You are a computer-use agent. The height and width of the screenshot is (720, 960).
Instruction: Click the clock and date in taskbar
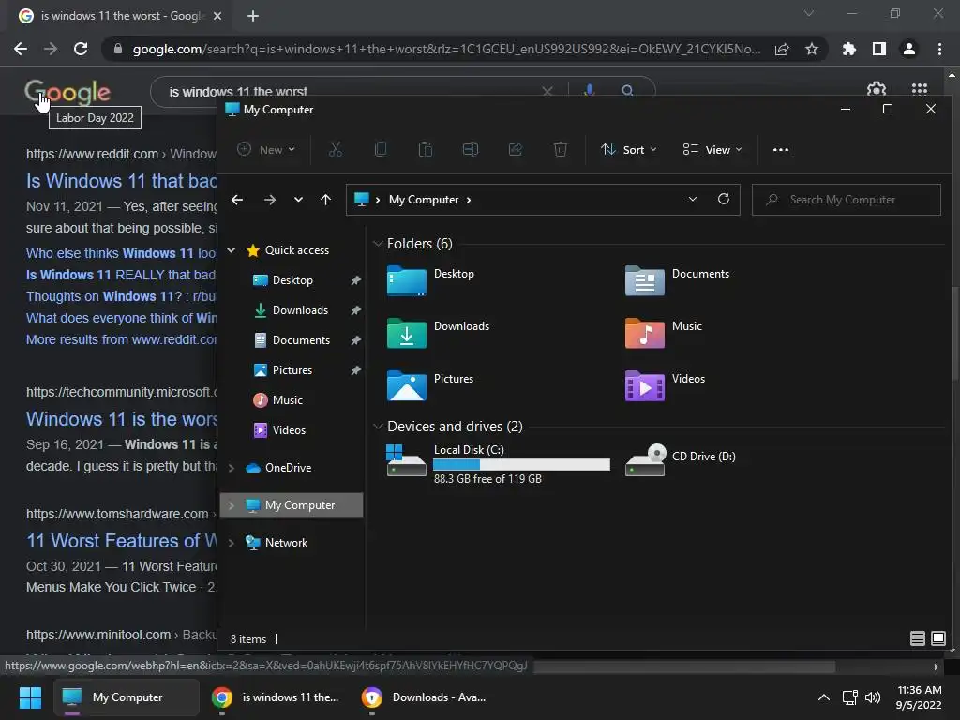[x=919, y=697]
